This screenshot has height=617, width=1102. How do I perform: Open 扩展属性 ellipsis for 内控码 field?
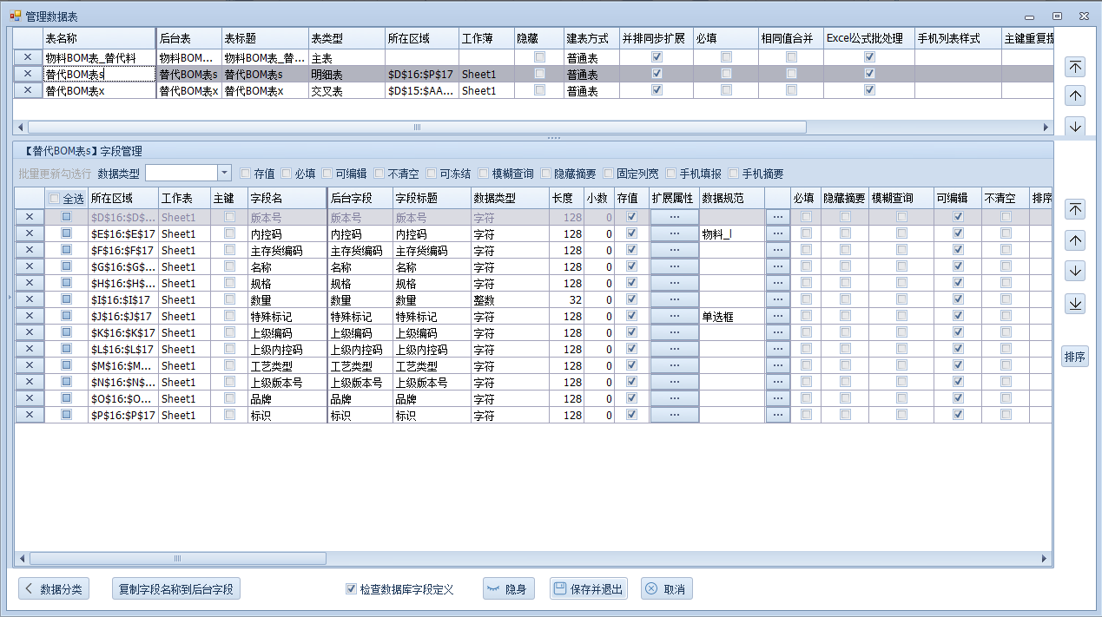point(675,233)
